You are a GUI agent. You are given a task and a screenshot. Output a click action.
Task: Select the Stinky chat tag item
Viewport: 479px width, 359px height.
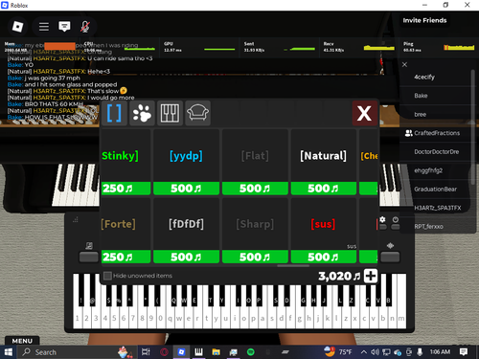125,156
